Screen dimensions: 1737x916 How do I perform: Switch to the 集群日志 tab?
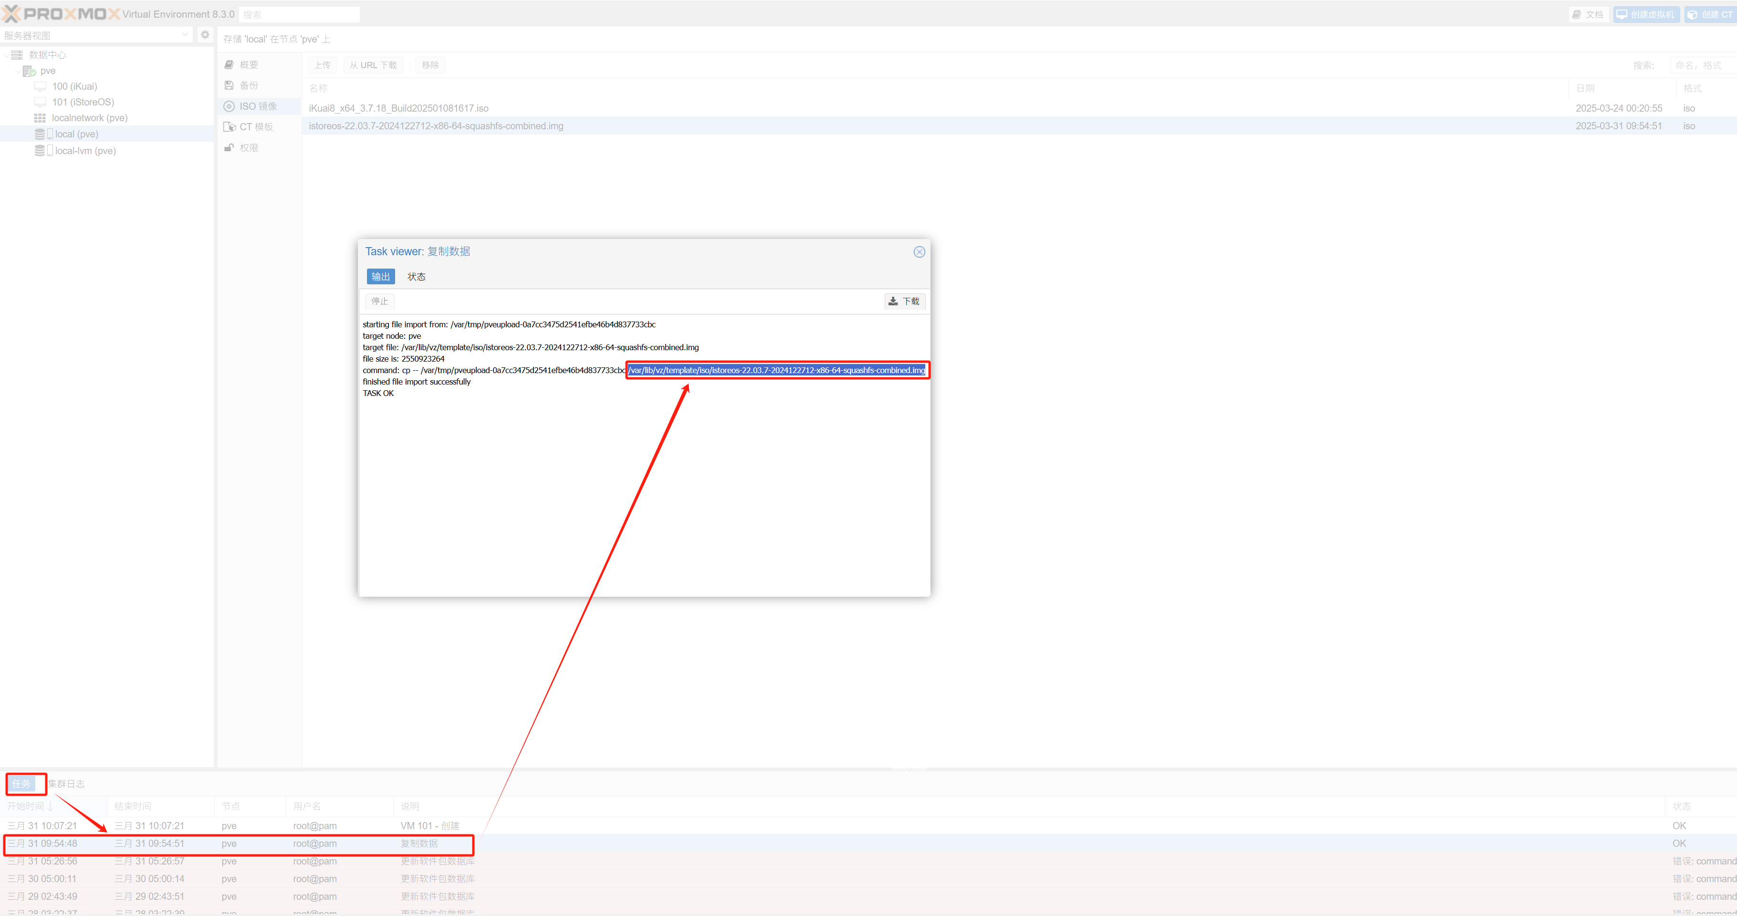66,783
